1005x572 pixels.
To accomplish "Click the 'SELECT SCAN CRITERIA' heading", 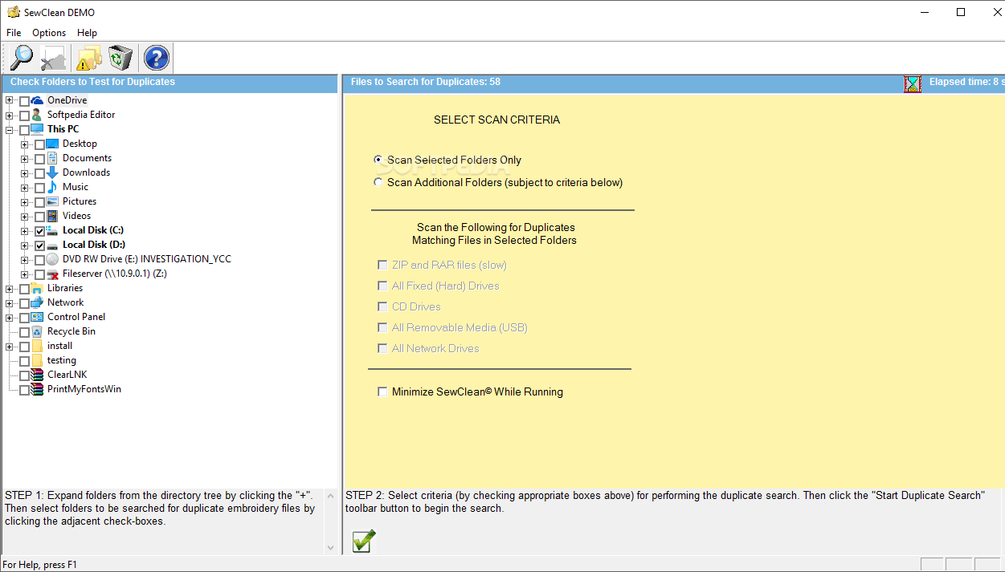I will tap(496, 120).
